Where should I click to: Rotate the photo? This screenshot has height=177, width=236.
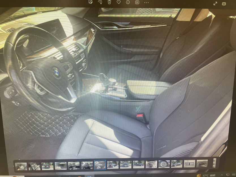pos(100,2)
